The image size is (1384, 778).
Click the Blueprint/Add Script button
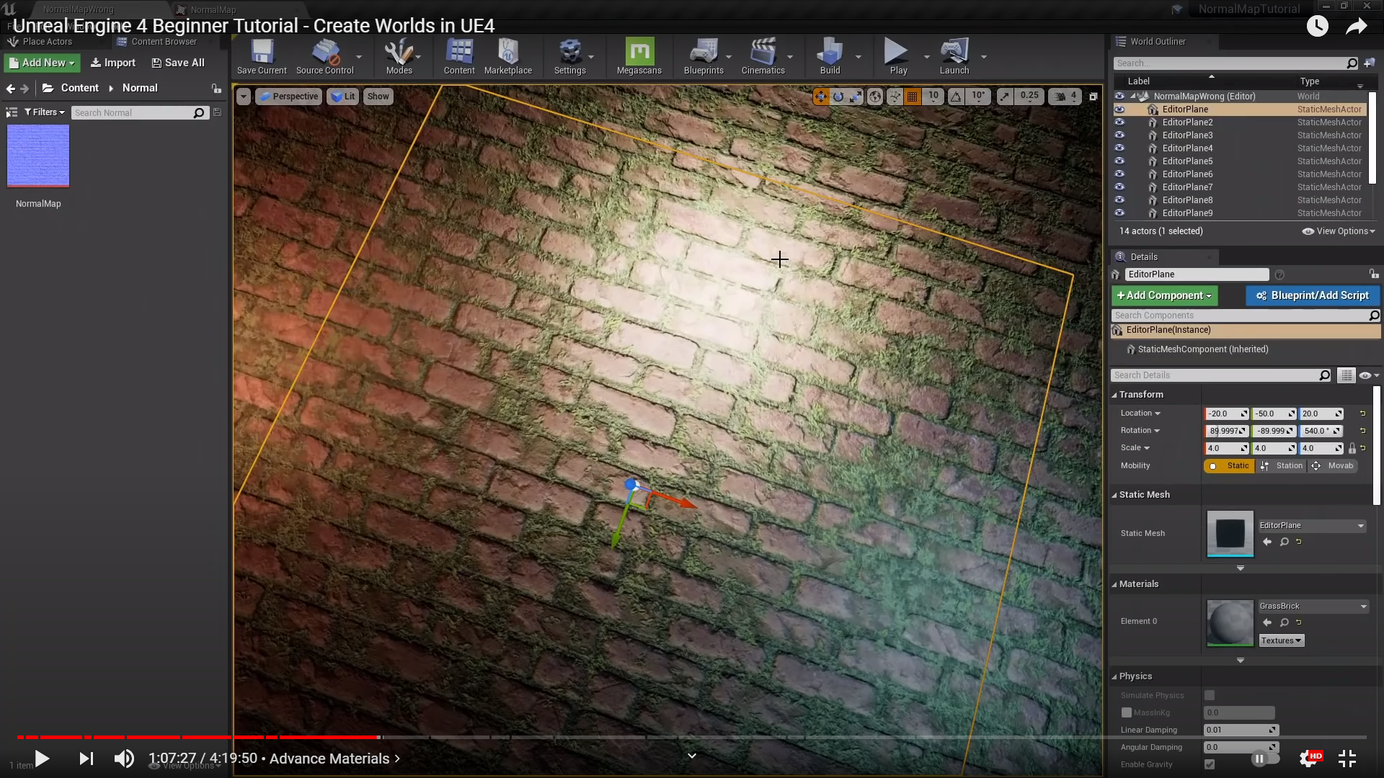(x=1313, y=295)
